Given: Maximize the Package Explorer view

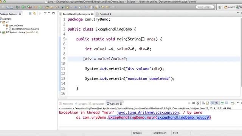Looking at the screenshot, I should [53, 13].
